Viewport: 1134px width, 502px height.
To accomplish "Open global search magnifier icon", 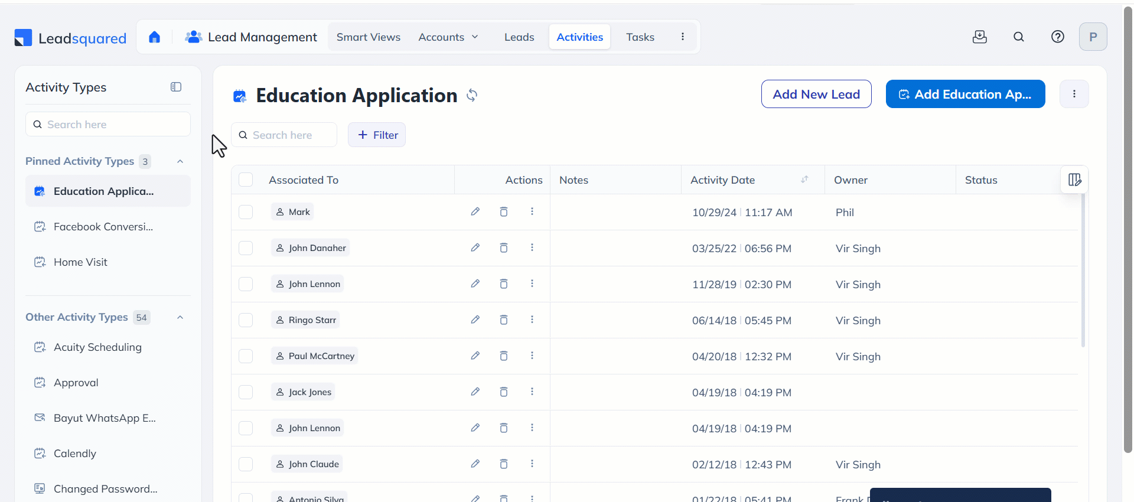I will (1019, 37).
